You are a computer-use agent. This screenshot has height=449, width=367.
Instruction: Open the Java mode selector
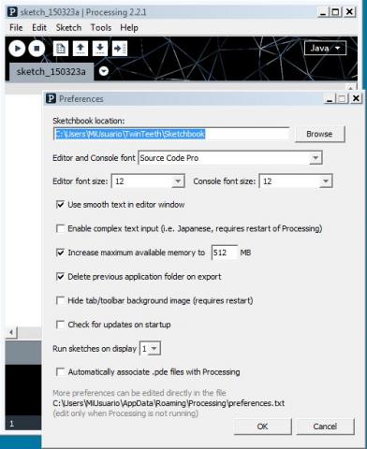325,49
